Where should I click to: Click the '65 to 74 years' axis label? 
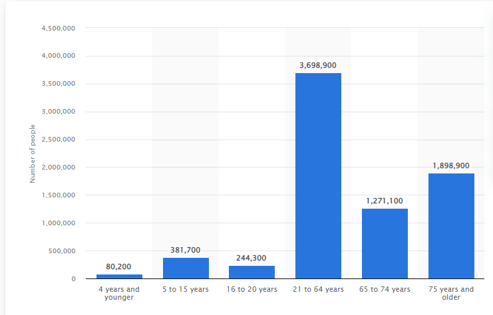385,289
